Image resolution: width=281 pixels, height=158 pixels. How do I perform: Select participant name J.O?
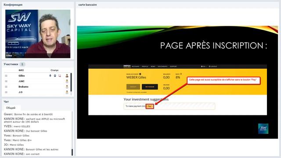21,92
